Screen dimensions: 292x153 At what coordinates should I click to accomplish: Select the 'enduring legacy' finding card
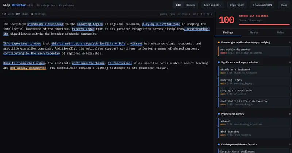click(x=254, y=82)
